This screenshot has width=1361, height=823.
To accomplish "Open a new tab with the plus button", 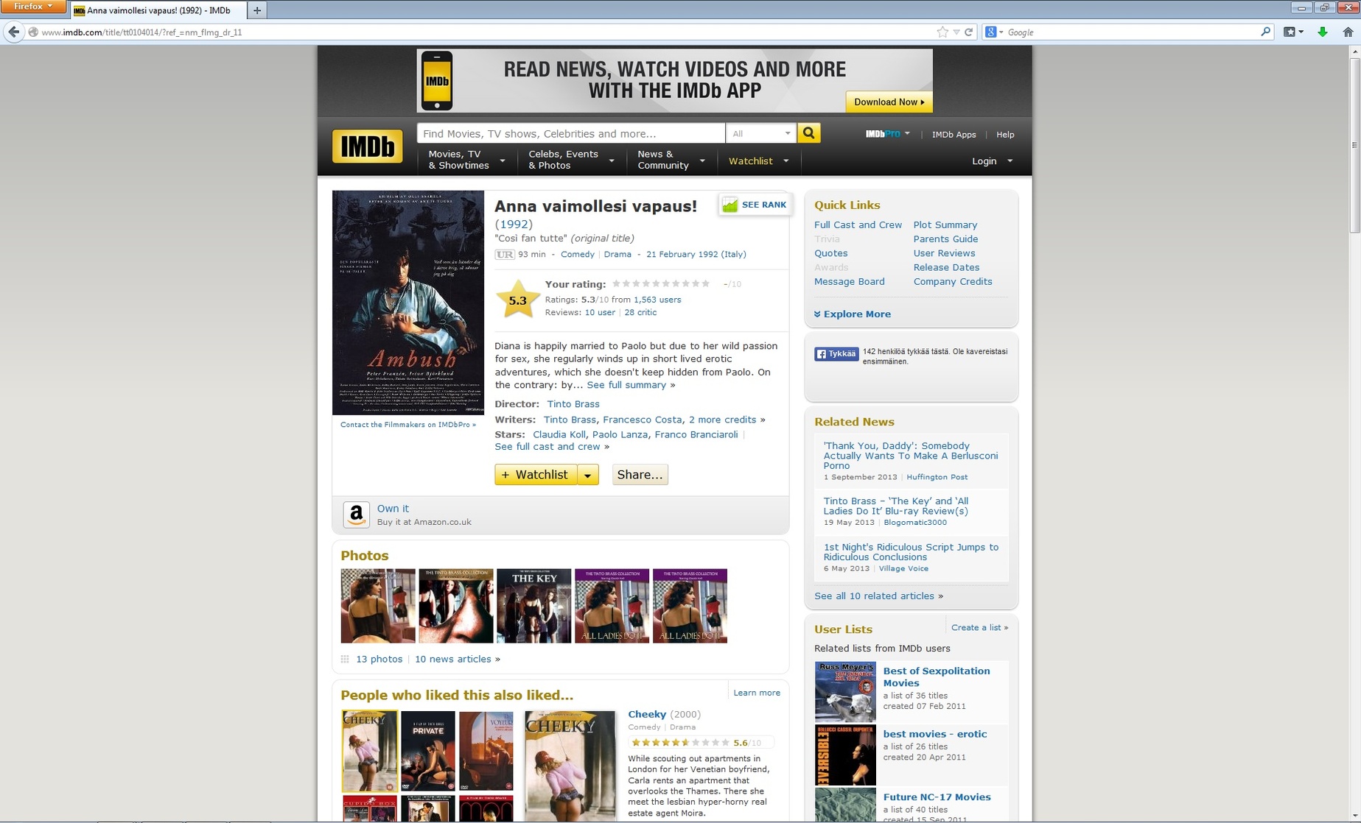I will click(256, 10).
